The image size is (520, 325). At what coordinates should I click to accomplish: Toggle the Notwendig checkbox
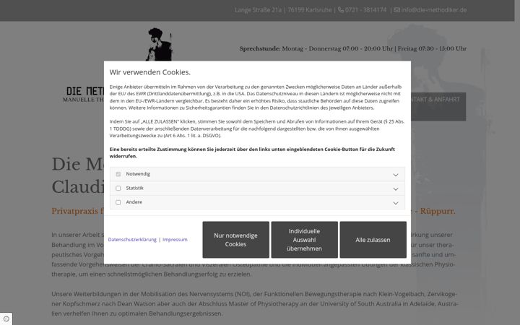tap(118, 174)
